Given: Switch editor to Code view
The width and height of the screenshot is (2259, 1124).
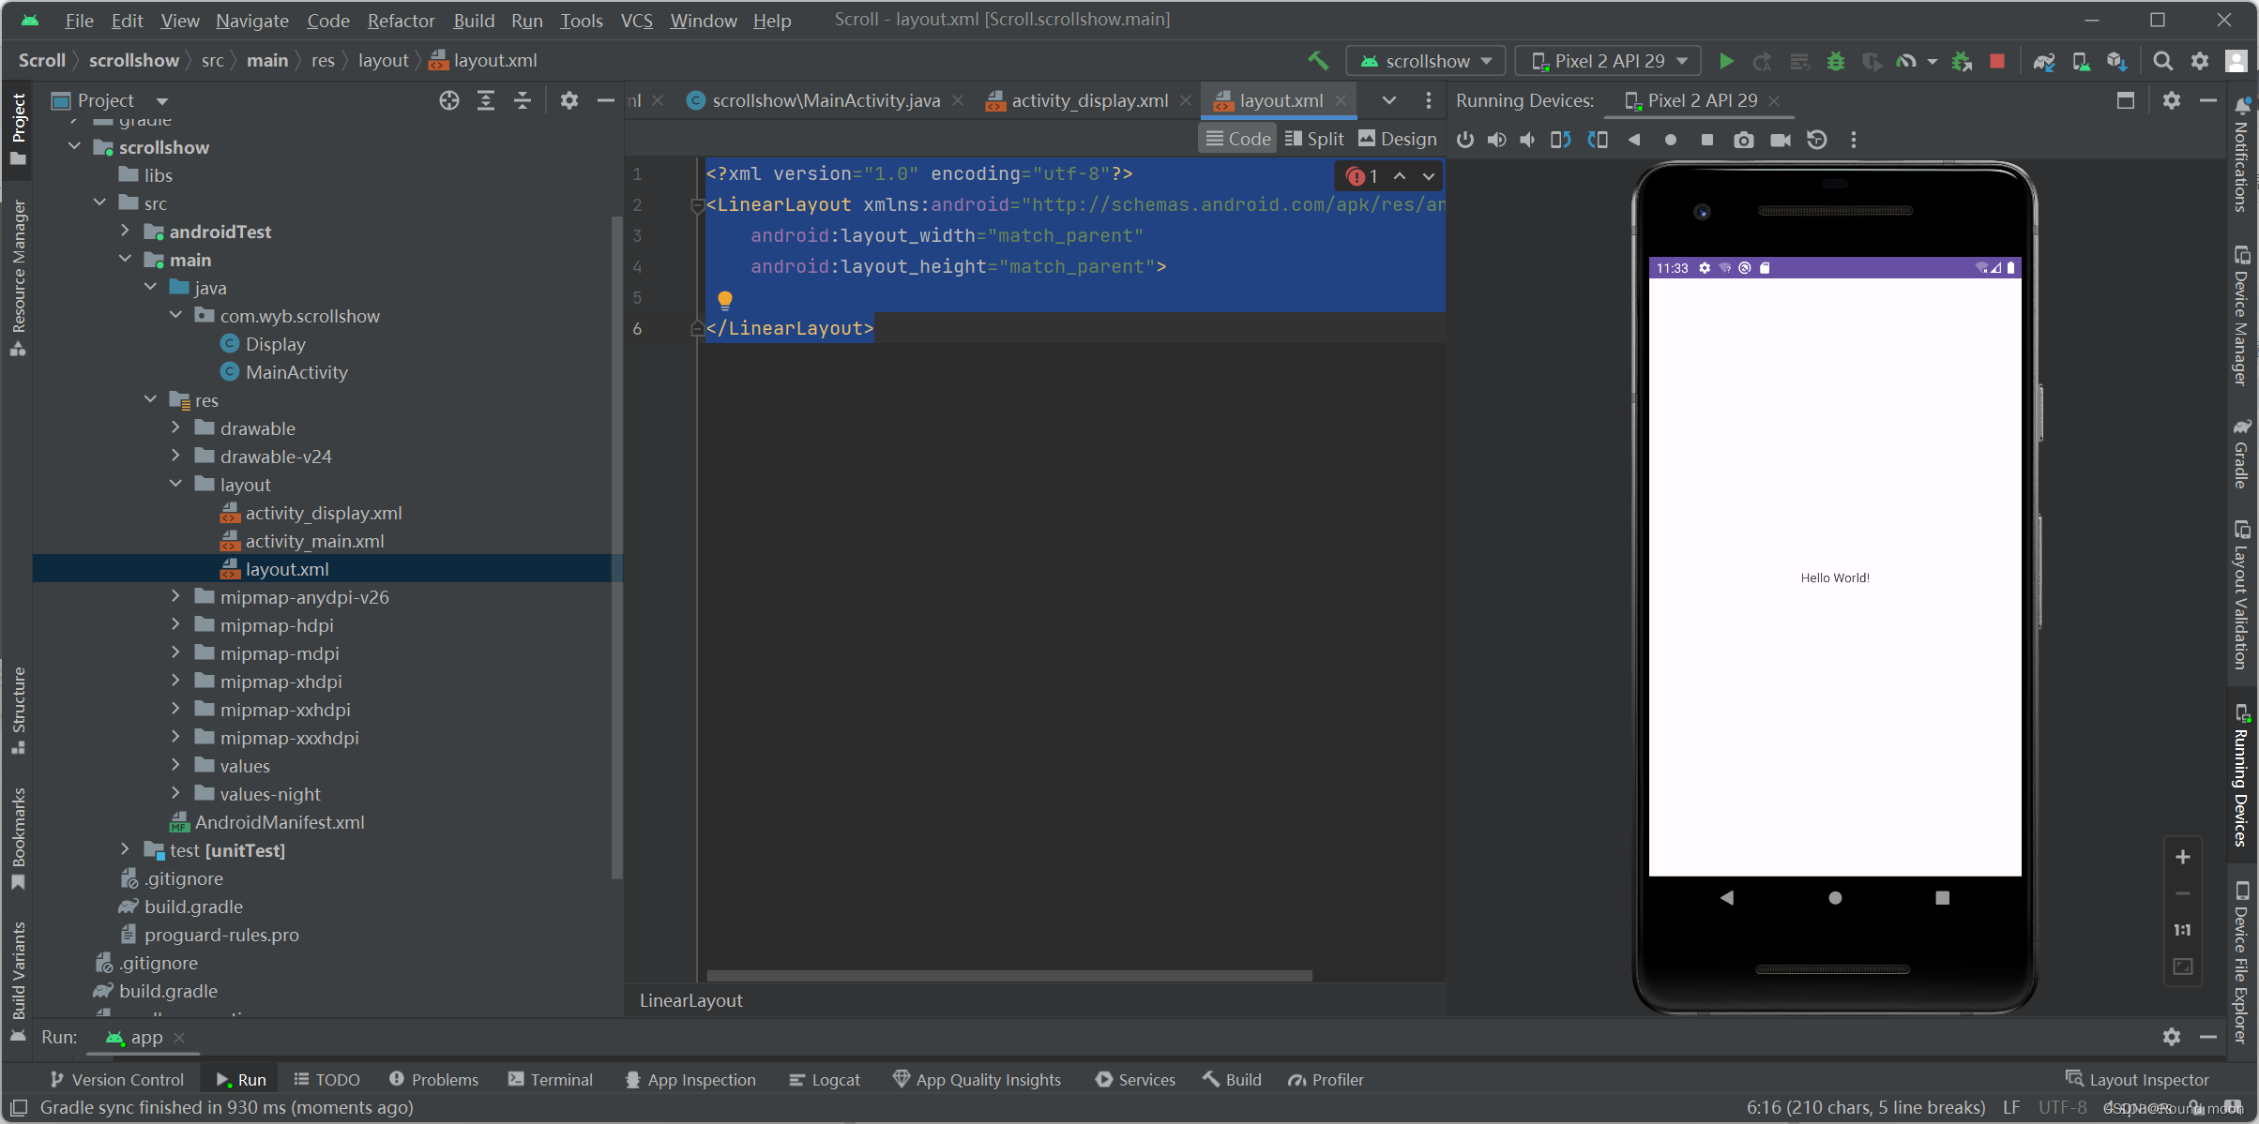Looking at the screenshot, I should point(1238,139).
